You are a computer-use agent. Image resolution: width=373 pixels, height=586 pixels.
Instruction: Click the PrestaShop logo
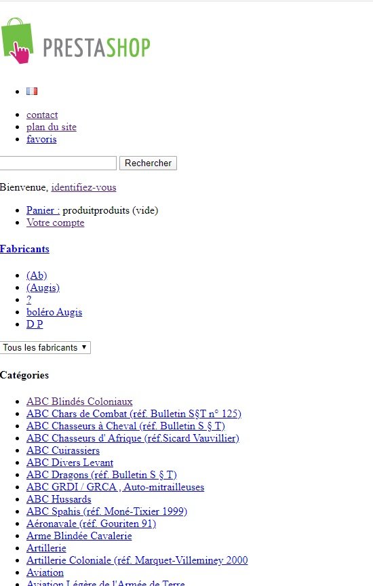tap(75, 41)
